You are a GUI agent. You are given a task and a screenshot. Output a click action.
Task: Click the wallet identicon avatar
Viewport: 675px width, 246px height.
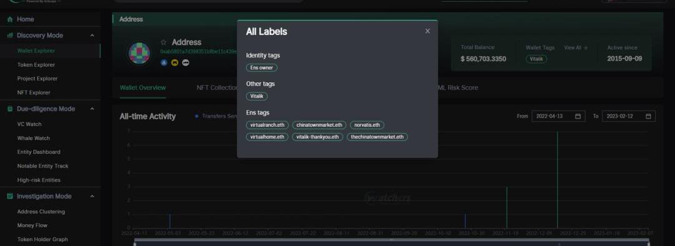coord(139,53)
